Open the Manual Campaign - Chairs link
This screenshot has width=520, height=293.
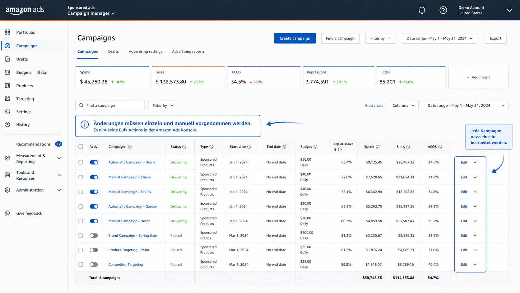(129, 177)
